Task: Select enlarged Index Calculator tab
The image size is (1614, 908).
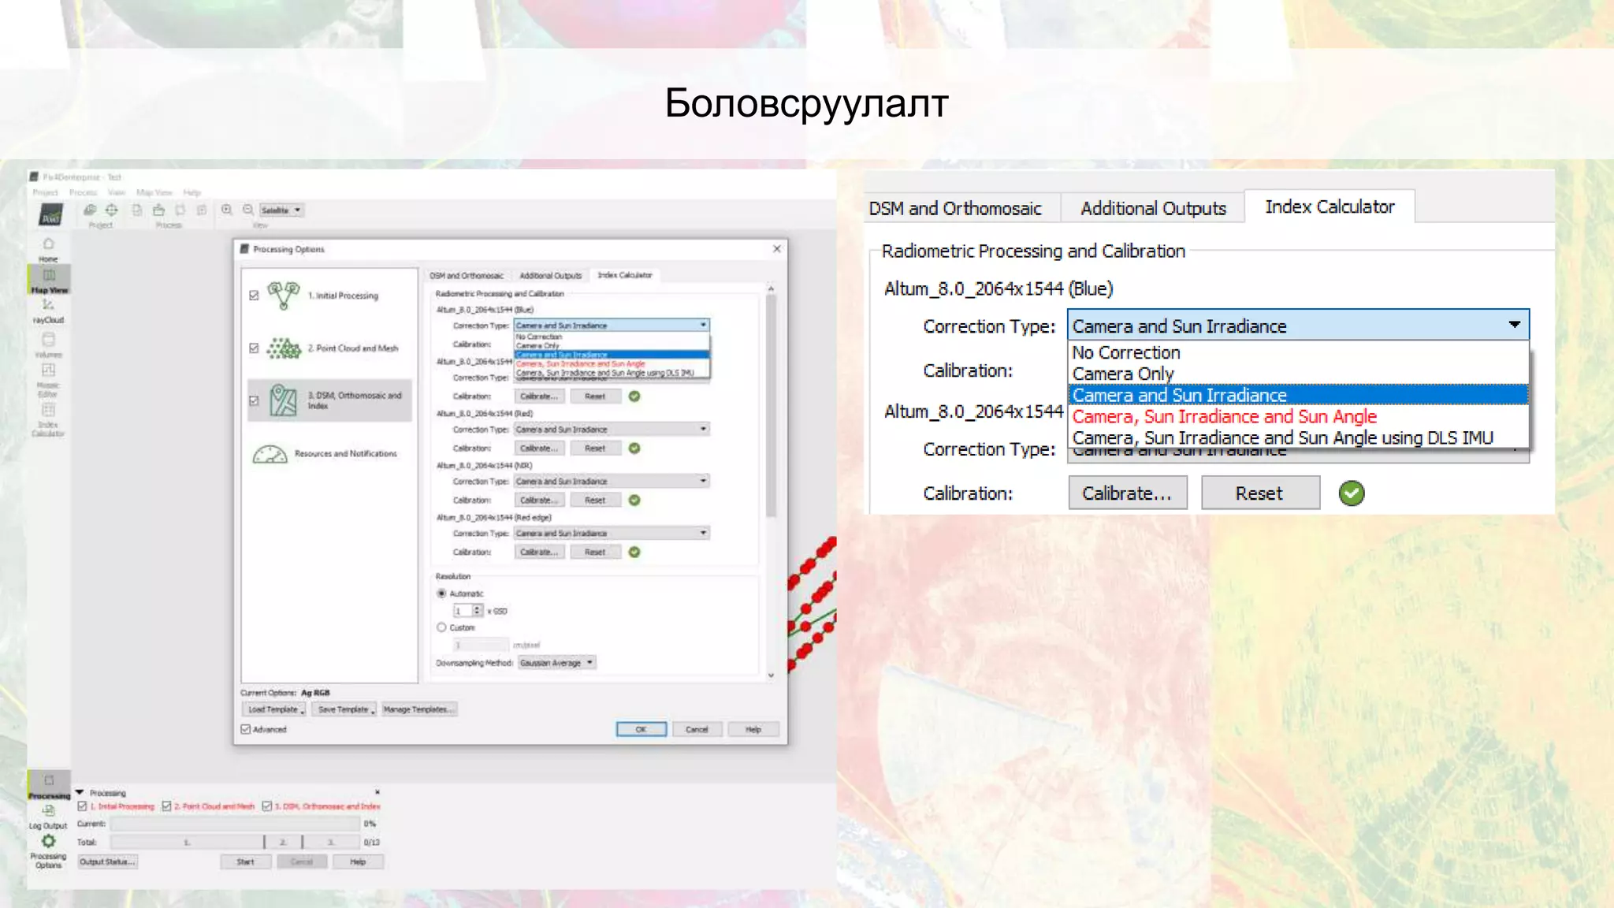Action: (1330, 207)
